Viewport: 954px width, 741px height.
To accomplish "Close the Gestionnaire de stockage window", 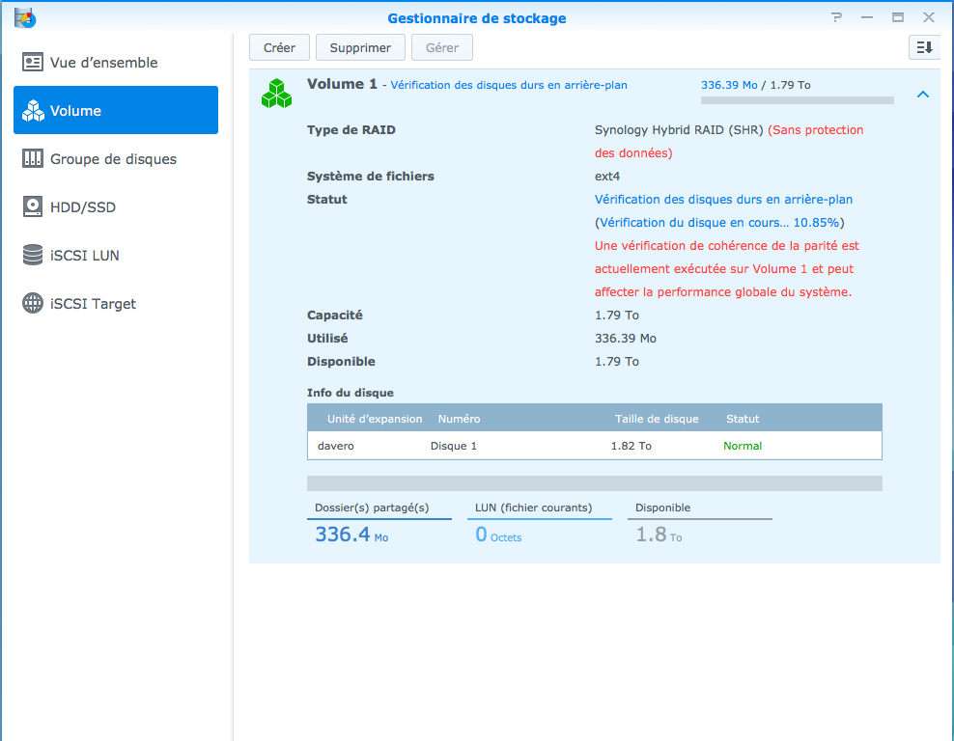I will pos(929,17).
